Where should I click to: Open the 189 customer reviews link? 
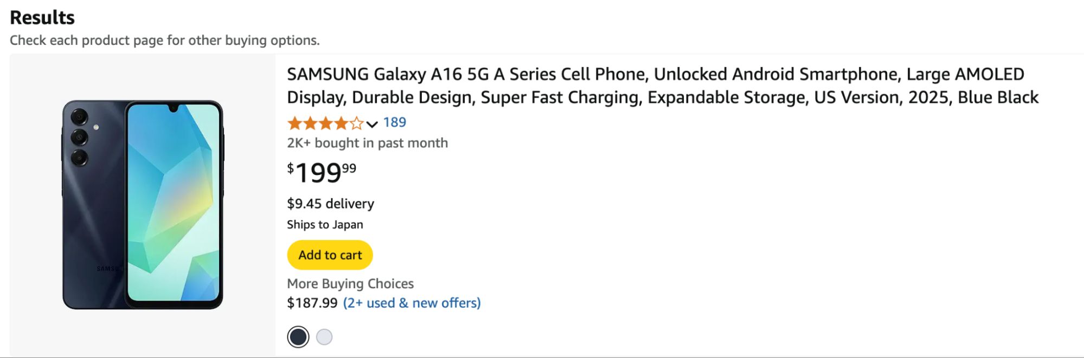coord(394,122)
